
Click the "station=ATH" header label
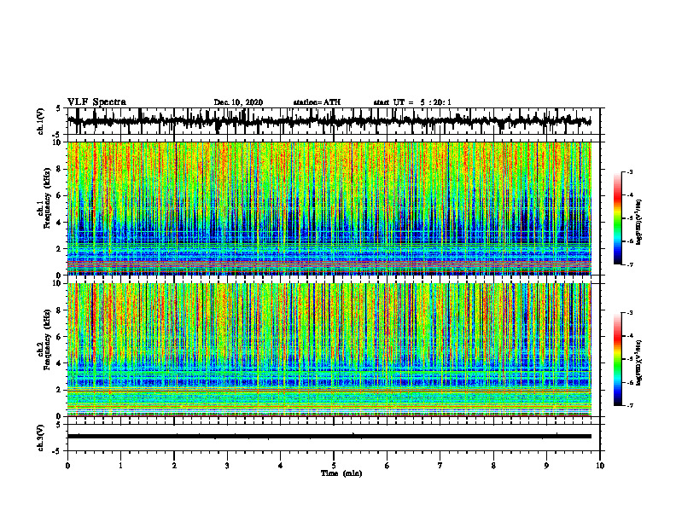pos(317,102)
